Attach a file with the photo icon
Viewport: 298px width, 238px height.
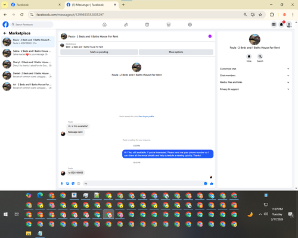point(67,184)
